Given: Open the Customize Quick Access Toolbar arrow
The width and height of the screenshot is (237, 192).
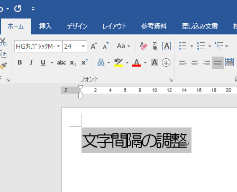Looking at the screenshot, I should pyautogui.click(x=33, y=9).
